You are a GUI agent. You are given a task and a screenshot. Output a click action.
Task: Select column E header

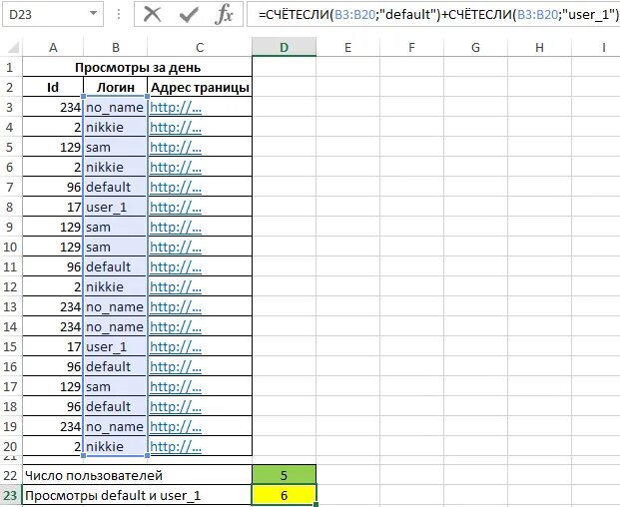[x=348, y=48]
